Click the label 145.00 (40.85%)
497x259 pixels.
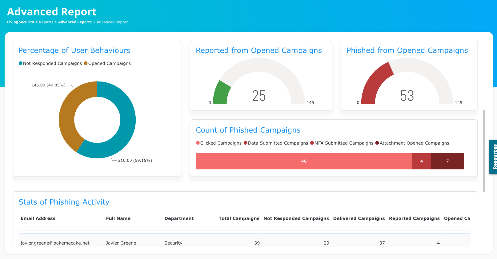click(48, 85)
